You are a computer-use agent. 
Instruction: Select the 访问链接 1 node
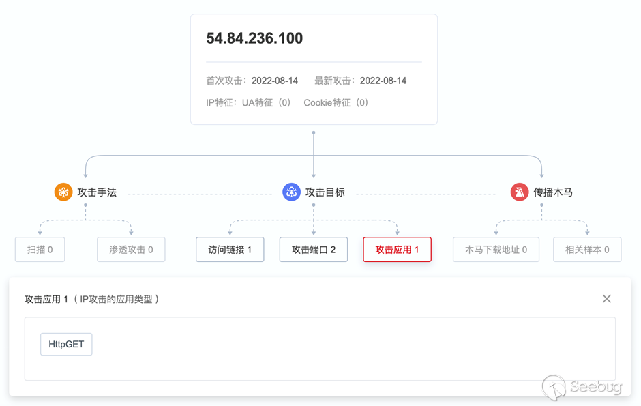[230, 250]
